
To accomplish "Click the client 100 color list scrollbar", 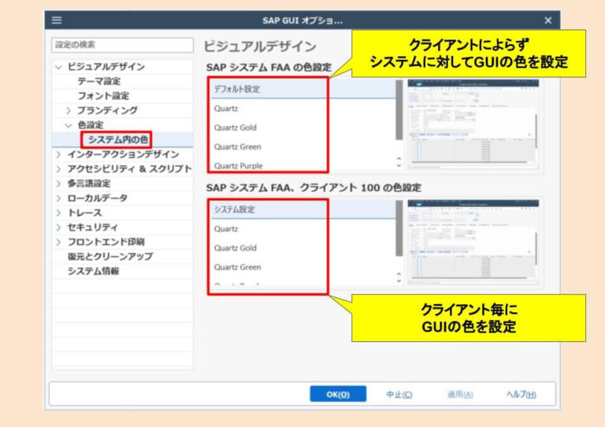I will pos(399,228).
